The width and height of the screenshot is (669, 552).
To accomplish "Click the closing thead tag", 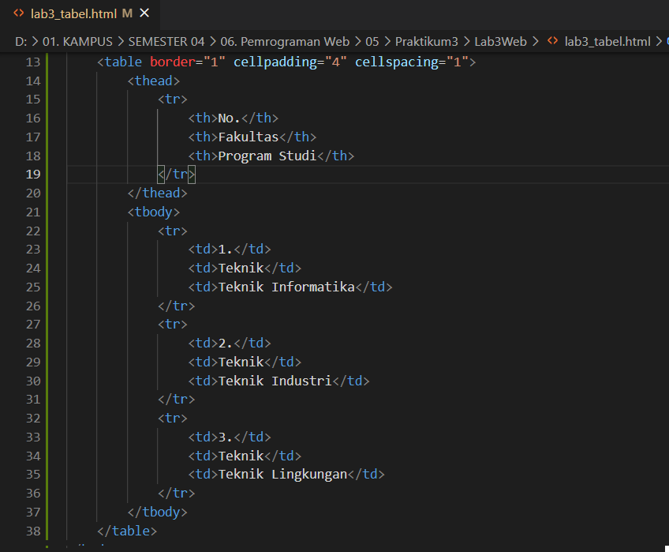I will point(158,193).
